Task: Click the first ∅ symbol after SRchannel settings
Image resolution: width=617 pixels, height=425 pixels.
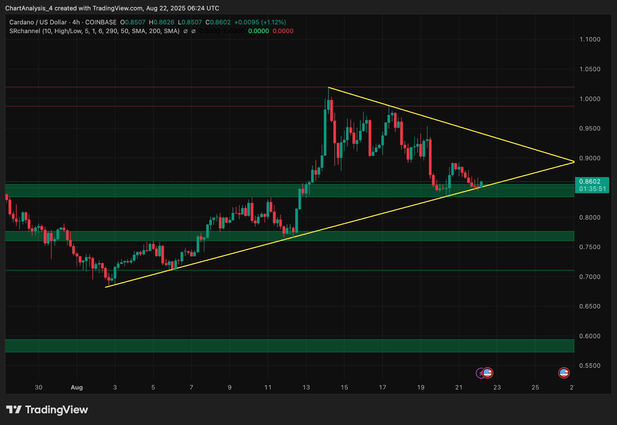Action: pos(185,31)
